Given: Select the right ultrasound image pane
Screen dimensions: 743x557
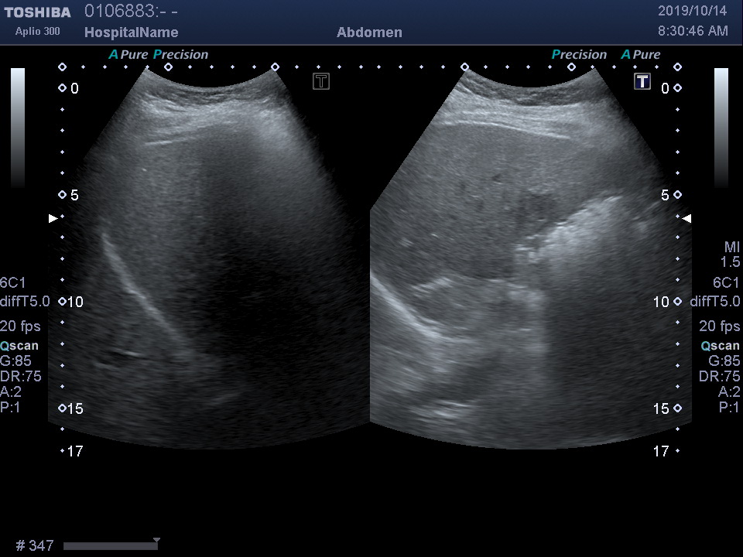Looking at the screenshot, I should [531, 258].
